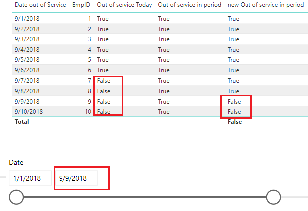Select the 9/7/2018 date cell
The image size is (308, 211).
[x=27, y=81]
